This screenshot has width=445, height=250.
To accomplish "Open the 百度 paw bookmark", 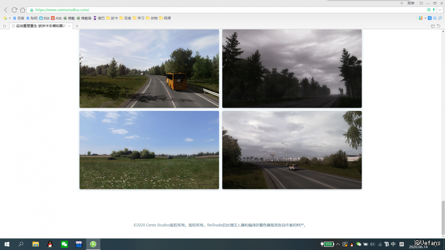I will pyautogui.click(x=19, y=18).
